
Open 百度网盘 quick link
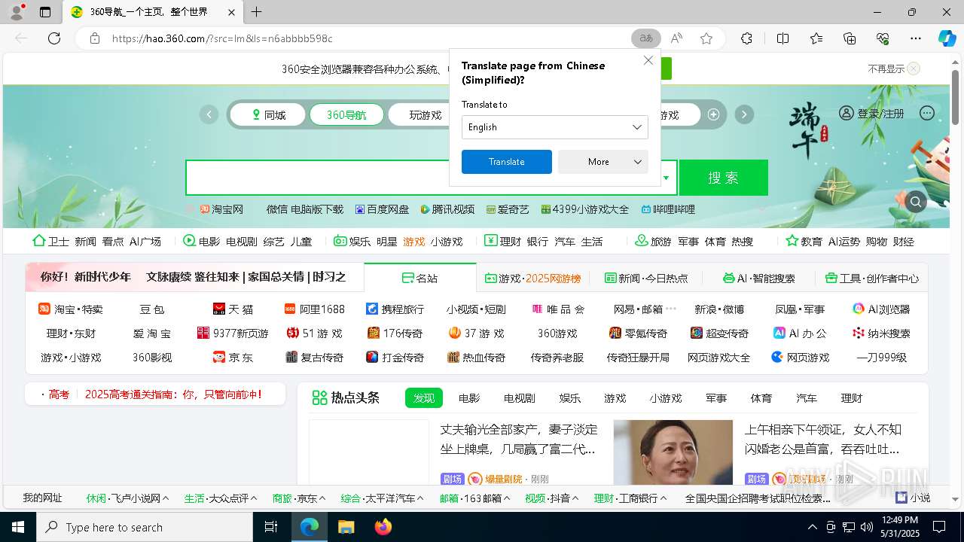pyautogui.click(x=383, y=209)
